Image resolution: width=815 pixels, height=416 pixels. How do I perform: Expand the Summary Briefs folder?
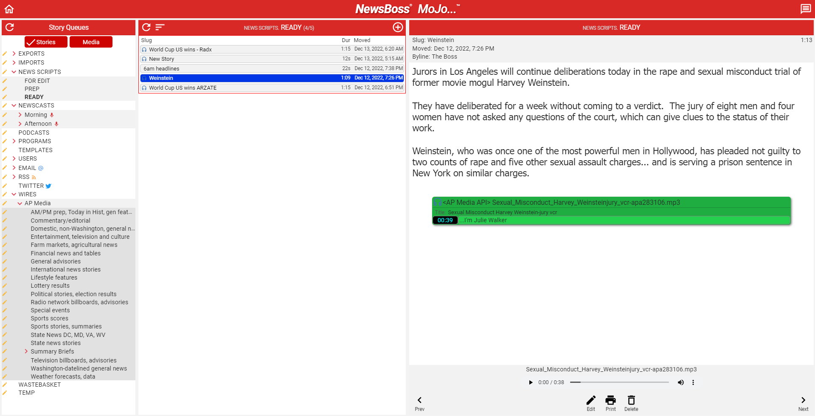[26, 351]
